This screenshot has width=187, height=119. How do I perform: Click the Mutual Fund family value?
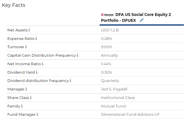pos(113,106)
